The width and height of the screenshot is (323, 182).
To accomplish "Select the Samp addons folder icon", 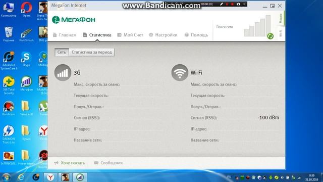I will (x=26, y=108).
